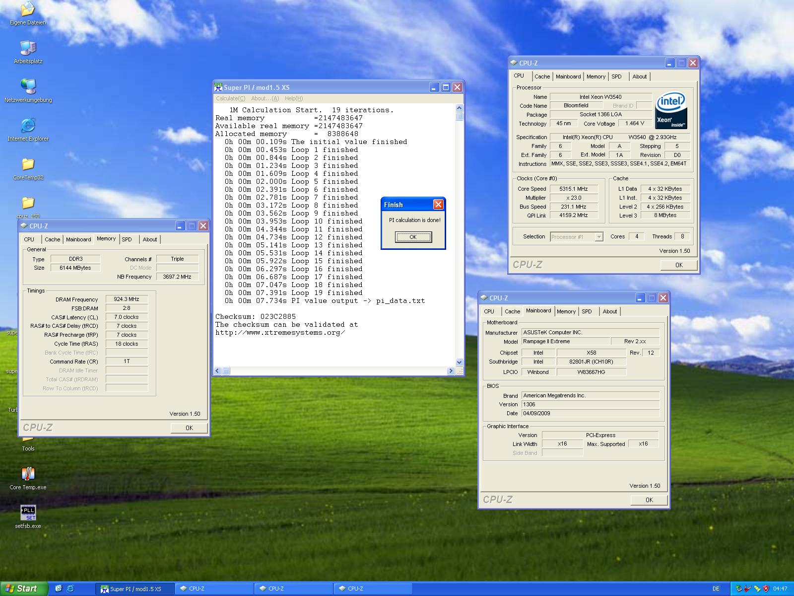This screenshot has width=794, height=596.
Task: Open the Core Temp.exe desktop icon
Action: click(28, 474)
